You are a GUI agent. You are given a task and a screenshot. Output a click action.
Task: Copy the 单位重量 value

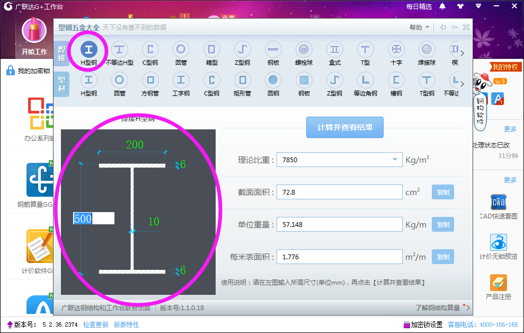tap(443, 225)
